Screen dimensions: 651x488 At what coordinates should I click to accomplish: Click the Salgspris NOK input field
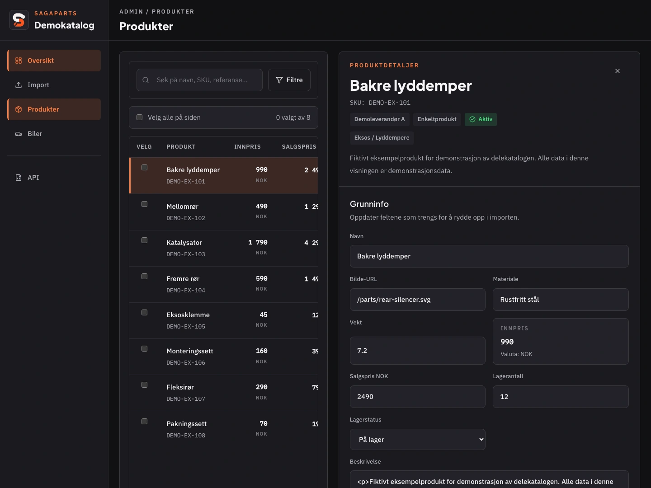[x=418, y=397]
